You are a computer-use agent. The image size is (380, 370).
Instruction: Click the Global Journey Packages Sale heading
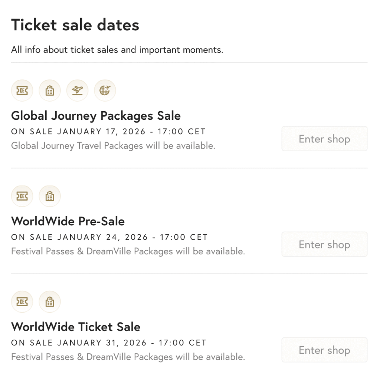[96, 116]
